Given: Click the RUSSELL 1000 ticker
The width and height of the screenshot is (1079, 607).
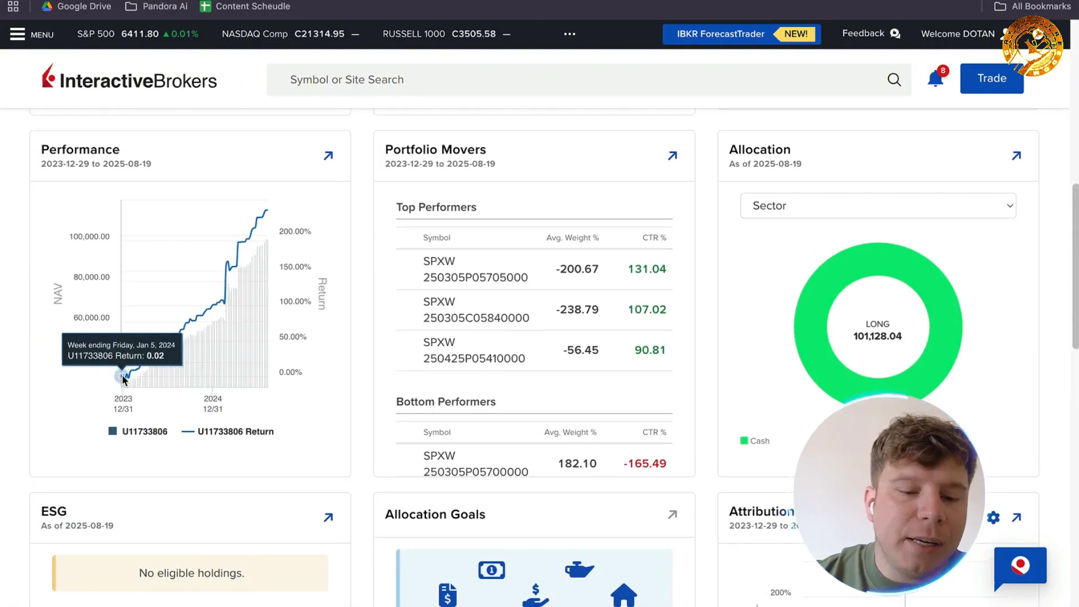Looking at the screenshot, I should [446, 34].
